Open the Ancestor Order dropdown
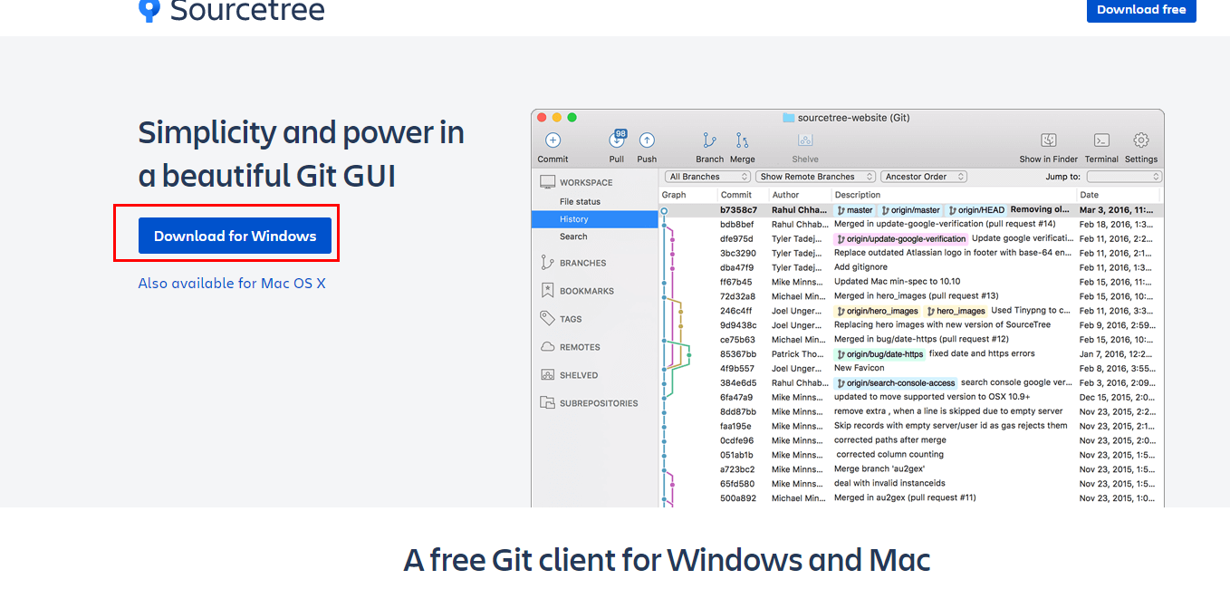This screenshot has height=589, width=1230. tap(924, 177)
